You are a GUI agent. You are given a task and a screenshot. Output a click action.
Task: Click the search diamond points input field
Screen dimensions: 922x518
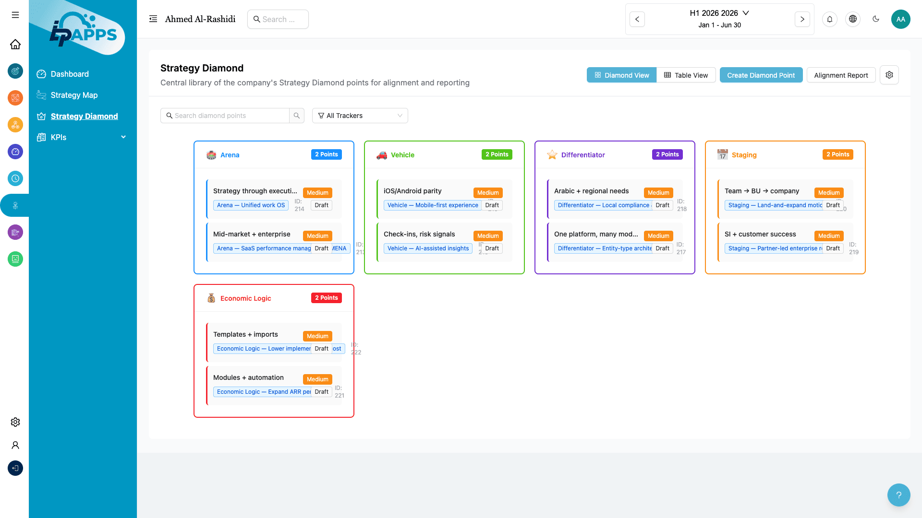pyautogui.click(x=225, y=116)
